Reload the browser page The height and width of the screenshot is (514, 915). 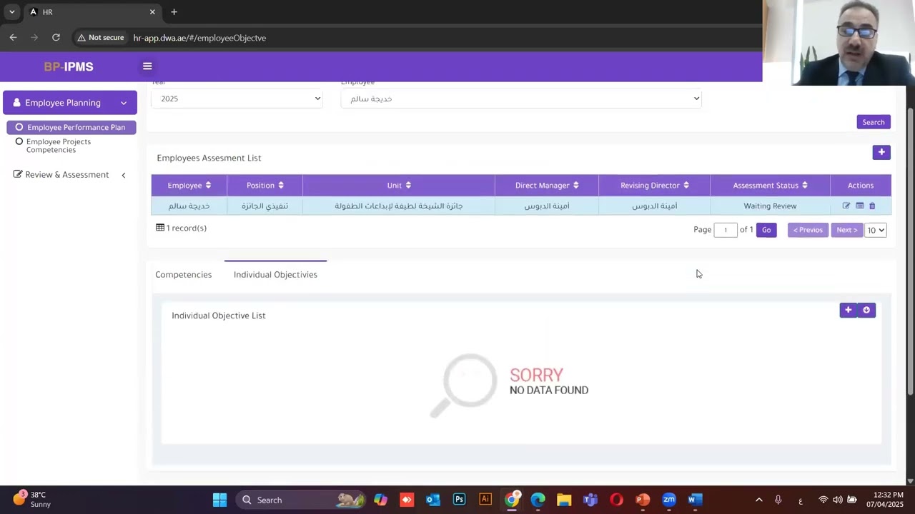[56, 38]
